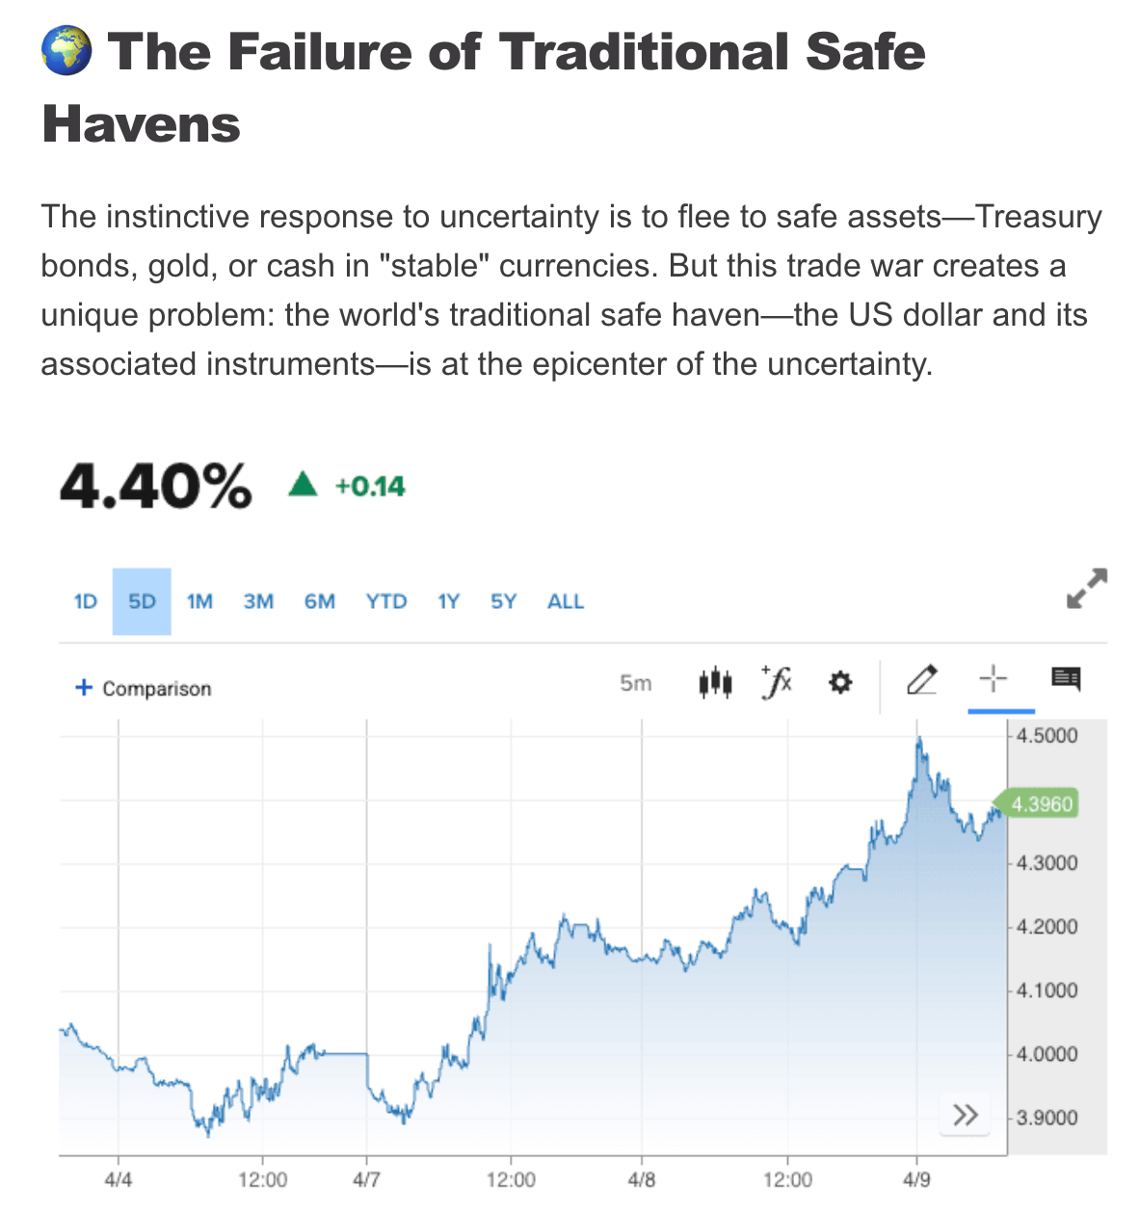Select the pencil drawing tool
This screenshot has height=1214, width=1139.
coord(922,680)
